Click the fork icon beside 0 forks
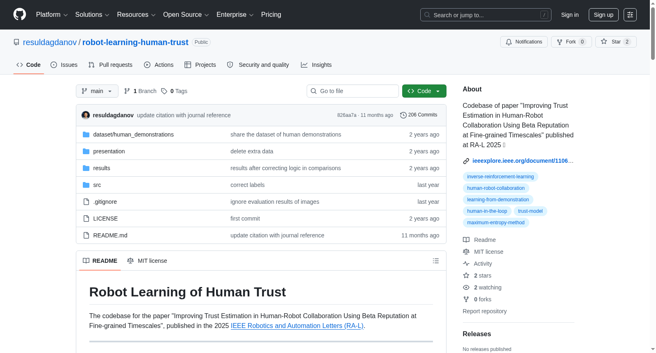Viewport: 656px width, 353px height. click(466, 299)
